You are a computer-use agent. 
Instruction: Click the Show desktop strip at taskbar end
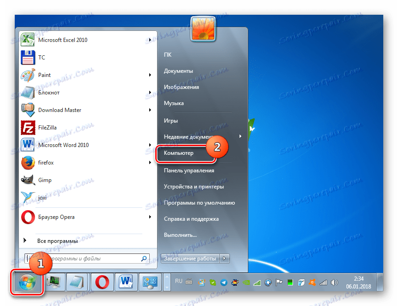[x=380, y=282]
